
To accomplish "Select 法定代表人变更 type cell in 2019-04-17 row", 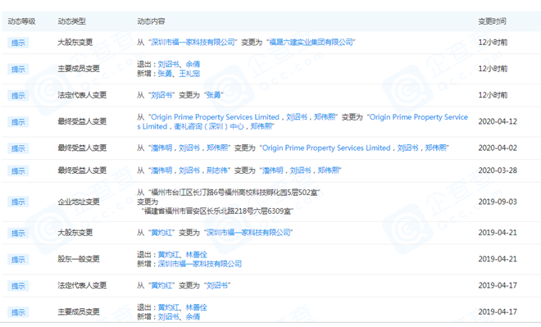I will [x=82, y=285].
